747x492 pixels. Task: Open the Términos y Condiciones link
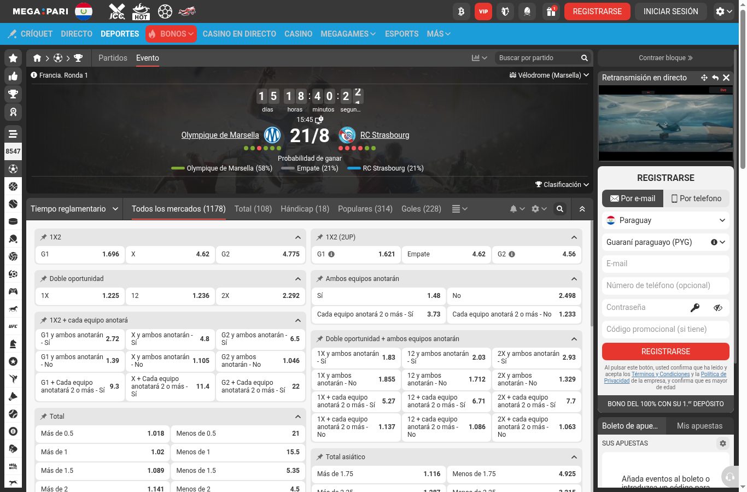pyautogui.click(x=661, y=374)
